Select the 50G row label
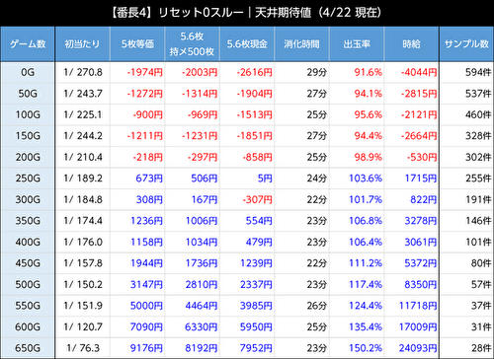This screenshot has width=494, height=359. (28, 94)
